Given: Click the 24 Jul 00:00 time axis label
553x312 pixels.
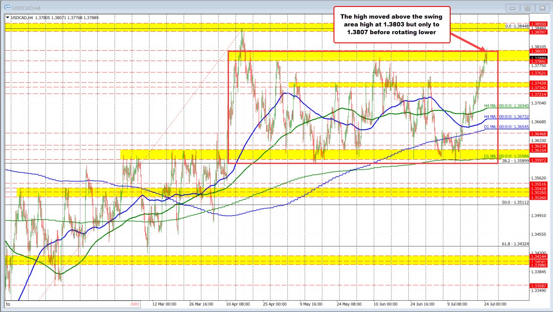Looking at the screenshot, I should pyautogui.click(x=496, y=304).
